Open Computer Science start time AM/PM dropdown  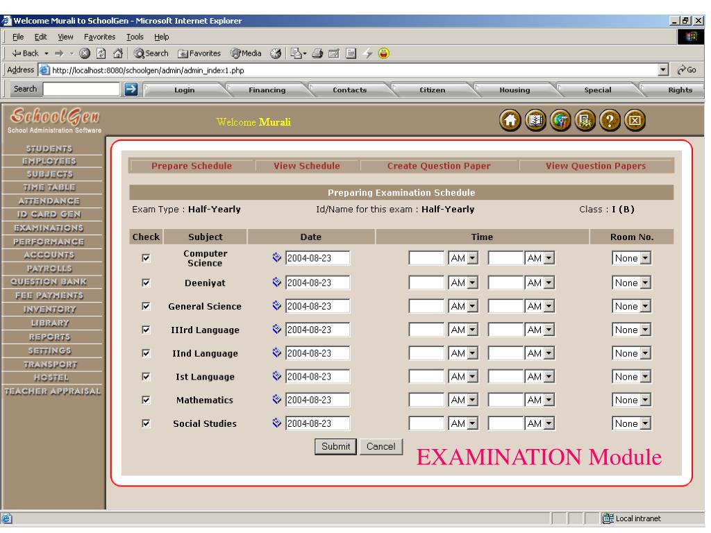(x=463, y=258)
